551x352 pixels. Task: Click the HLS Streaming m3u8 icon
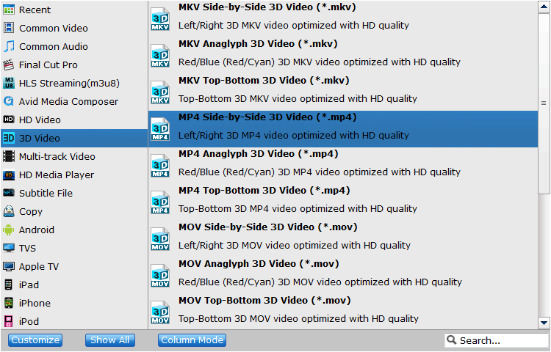[8, 83]
